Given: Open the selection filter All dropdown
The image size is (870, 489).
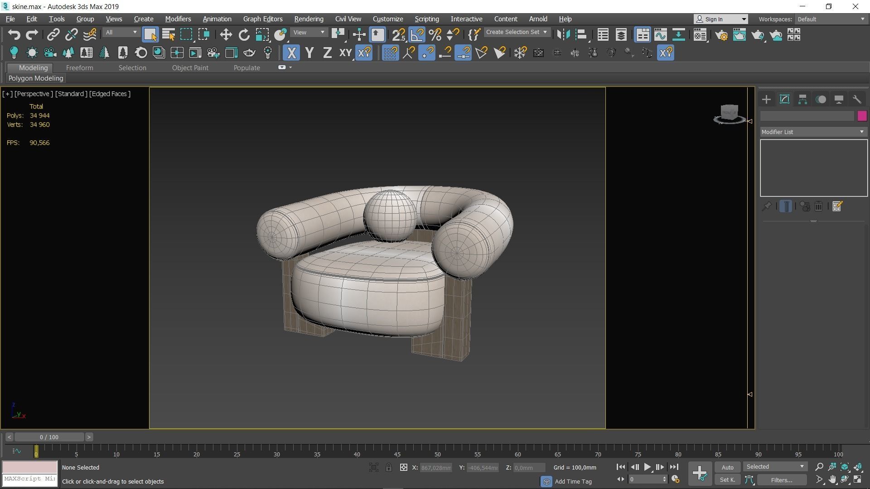Looking at the screenshot, I should [121, 33].
